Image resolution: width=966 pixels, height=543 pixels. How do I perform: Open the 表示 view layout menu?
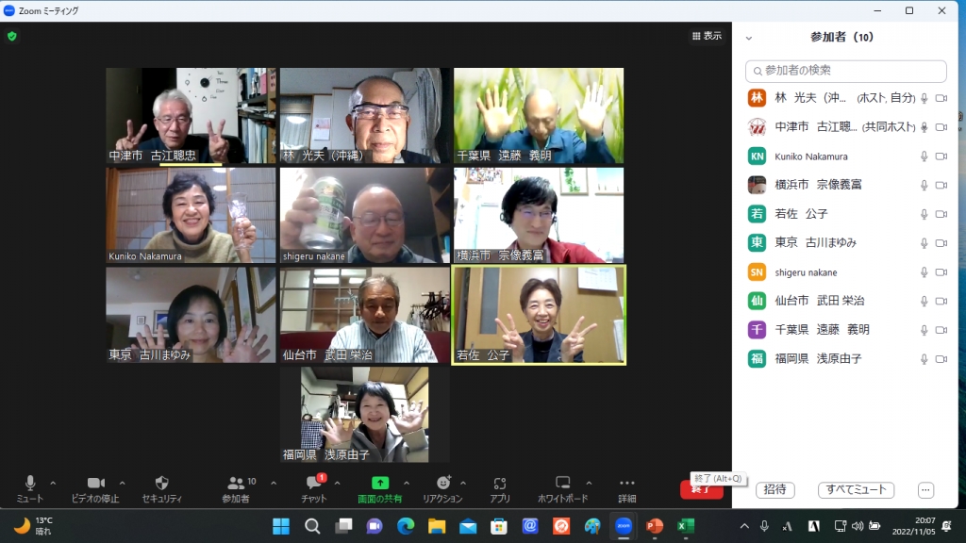click(707, 36)
